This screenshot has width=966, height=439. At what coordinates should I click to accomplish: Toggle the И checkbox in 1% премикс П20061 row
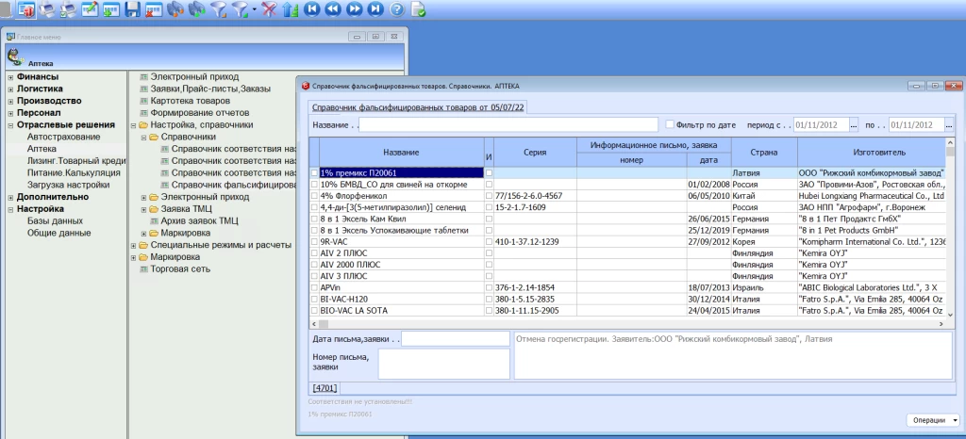(490, 173)
